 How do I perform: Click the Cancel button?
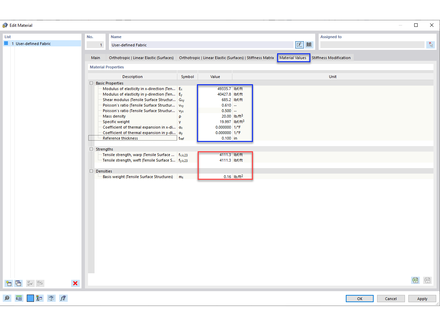pyautogui.click(x=391, y=299)
